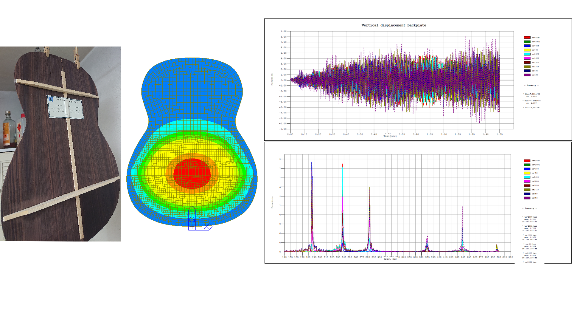Viewport: 572px width, 322px height.
Task: Click the yellow legend swatch in the frequency chart
Action: [527, 173]
